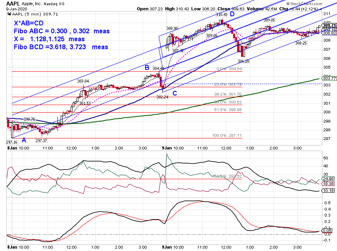Viewport: 337px width, 251px height.
Task: Select the 297.37 price callout
Action: coord(42,140)
